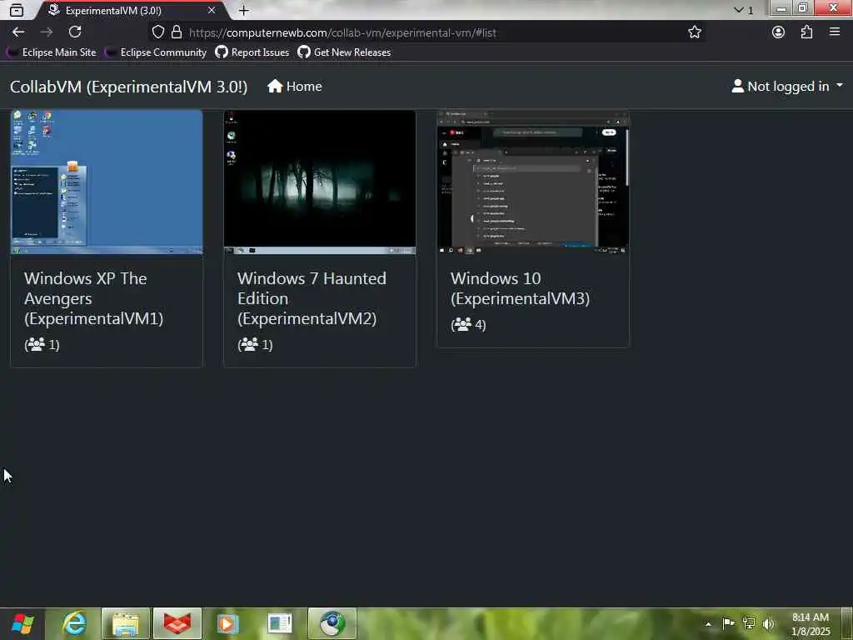Open the Report Issues bookmark

click(252, 52)
